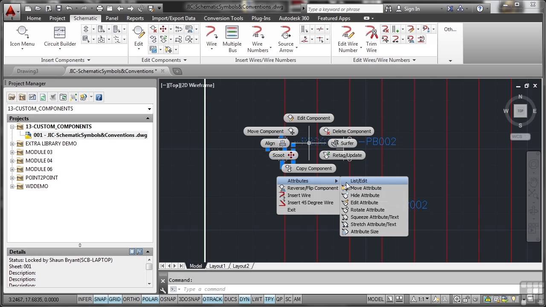The height and width of the screenshot is (307, 546).
Task: Toggle OTRACK in the status bar
Action: (x=212, y=299)
